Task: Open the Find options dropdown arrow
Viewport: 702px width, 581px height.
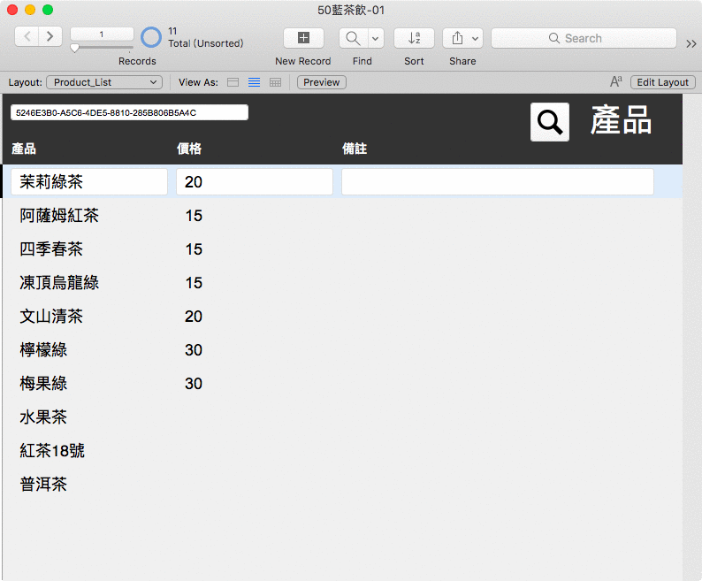Action: 376,38
